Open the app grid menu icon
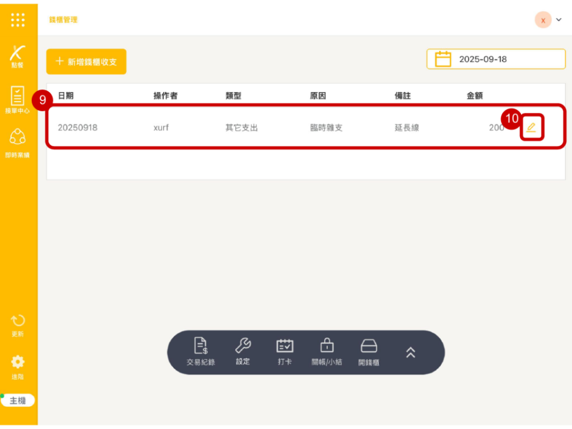Image resolution: width=572 pixels, height=429 pixels. pos(18,20)
